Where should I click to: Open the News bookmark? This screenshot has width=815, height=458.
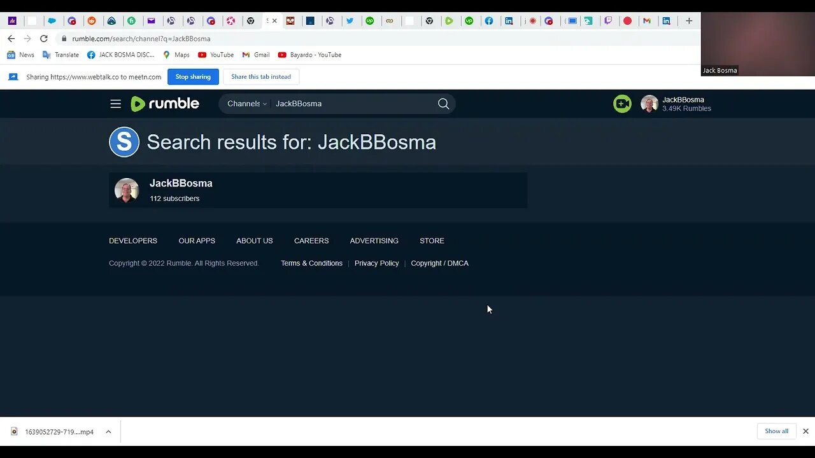[20, 55]
